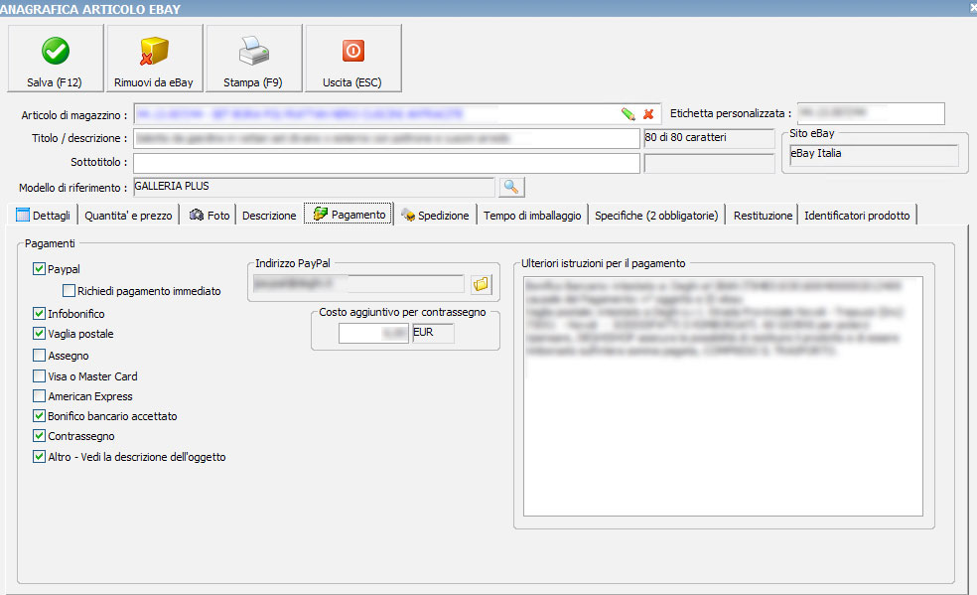Click the EUR currency field
The width and height of the screenshot is (977, 595).
(433, 334)
